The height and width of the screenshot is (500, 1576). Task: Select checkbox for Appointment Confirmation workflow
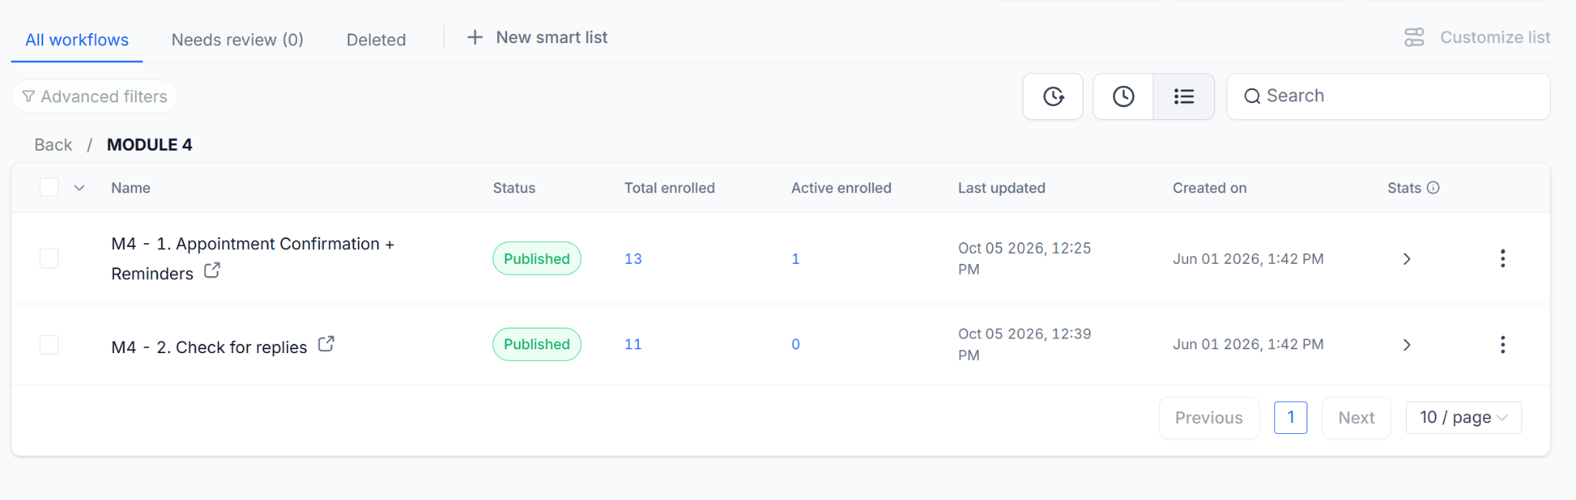tap(49, 258)
